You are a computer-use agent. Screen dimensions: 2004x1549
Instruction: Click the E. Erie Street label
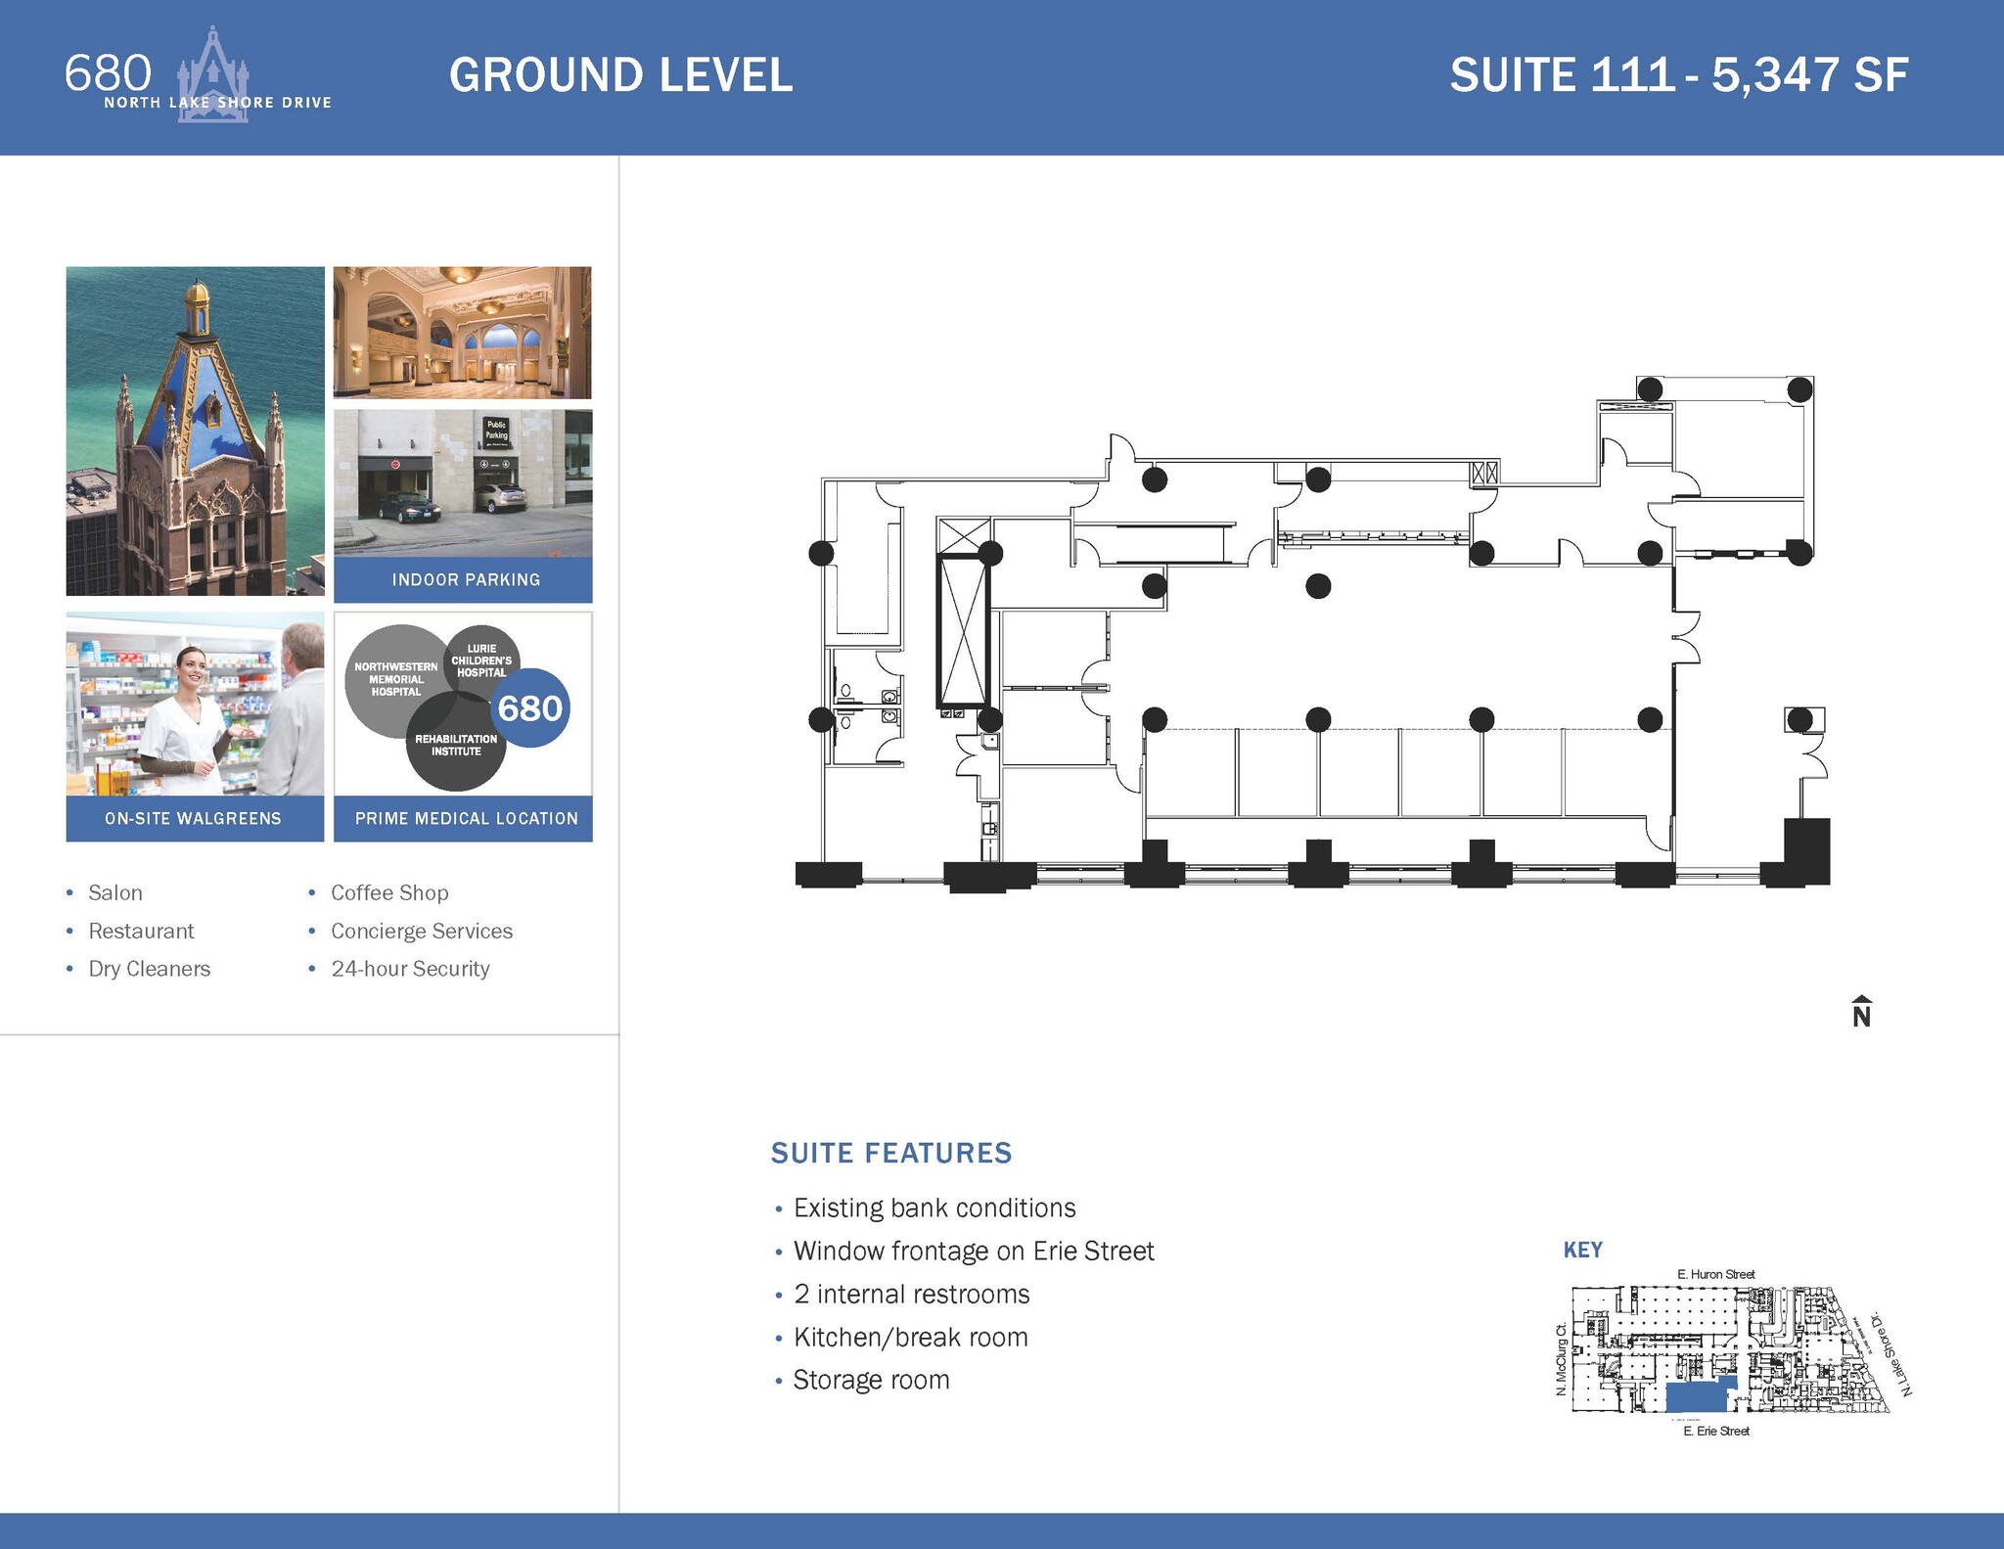coord(1716,1431)
